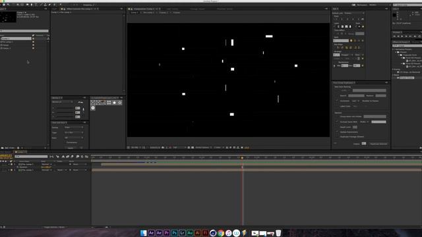The image size is (422, 237).
Task: Open the Keys dropdown in easing panel
Action: pyautogui.click(x=73, y=138)
